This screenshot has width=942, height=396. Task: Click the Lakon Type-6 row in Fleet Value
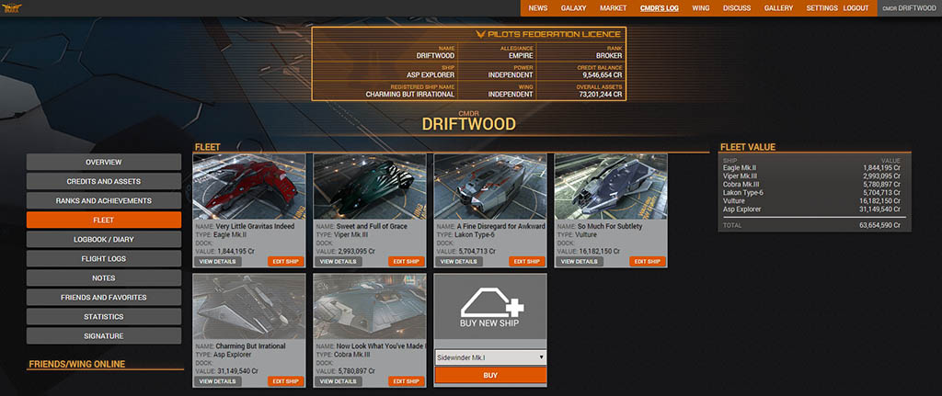click(x=811, y=193)
